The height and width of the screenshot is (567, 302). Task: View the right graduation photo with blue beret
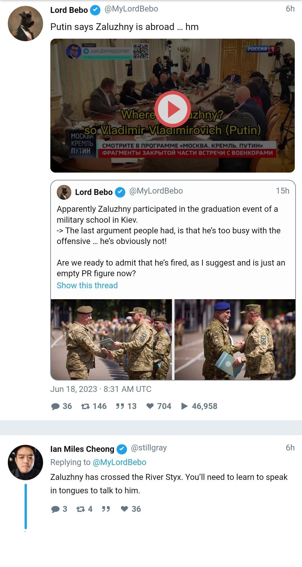[x=235, y=340]
